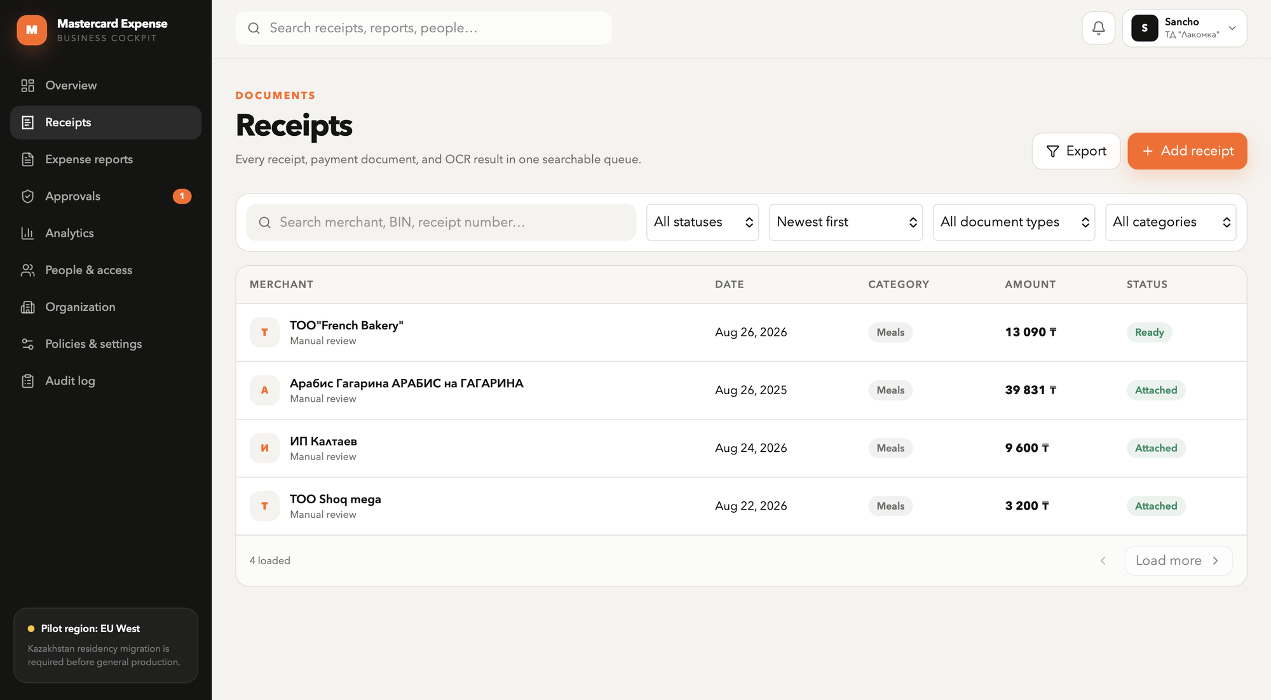1271x700 pixels.
Task: Open the All document types dropdown
Action: click(1014, 222)
